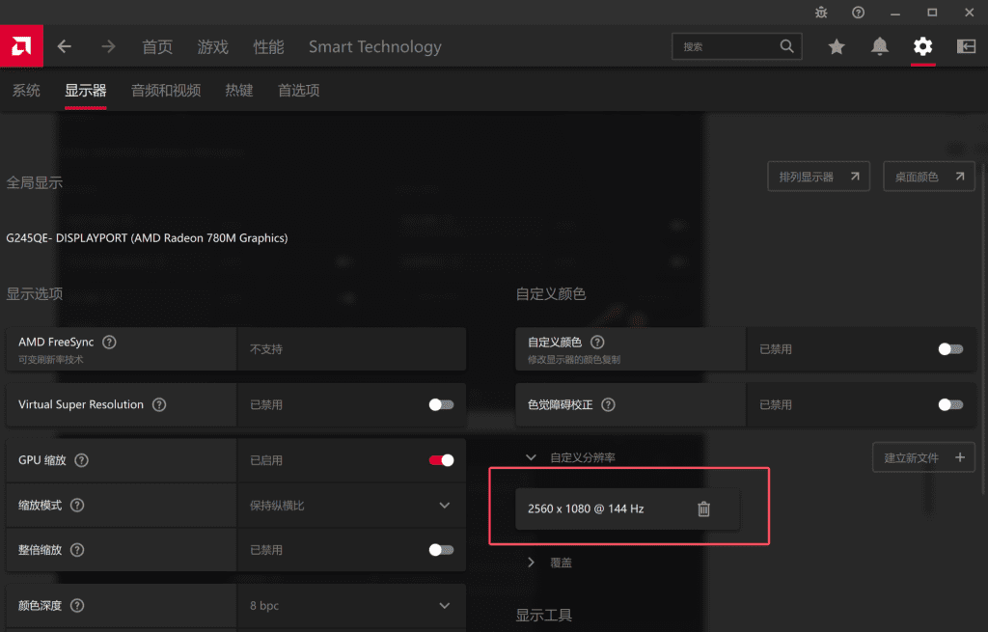
Task: Show 色觉障碍校正 help icon
Action: pos(608,404)
